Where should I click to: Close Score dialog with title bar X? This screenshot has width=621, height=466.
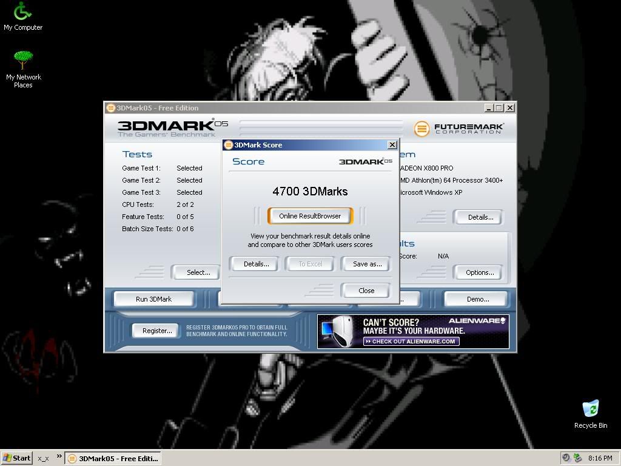(x=392, y=145)
